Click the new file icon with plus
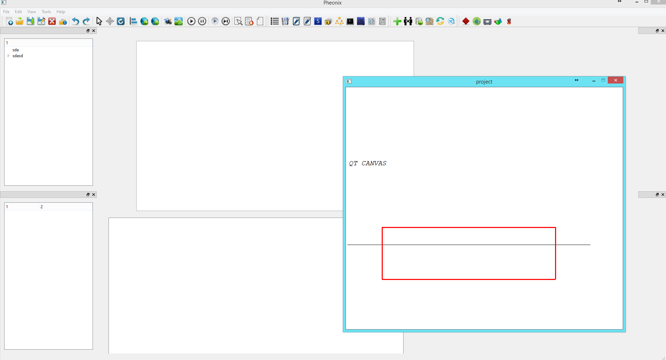This screenshot has width=666, height=360. click(x=9, y=21)
